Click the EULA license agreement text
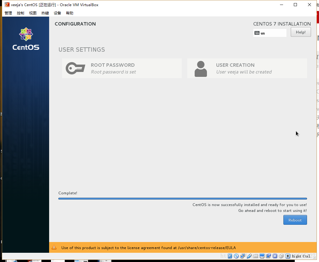This screenshot has height=262, width=319. (x=149, y=248)
